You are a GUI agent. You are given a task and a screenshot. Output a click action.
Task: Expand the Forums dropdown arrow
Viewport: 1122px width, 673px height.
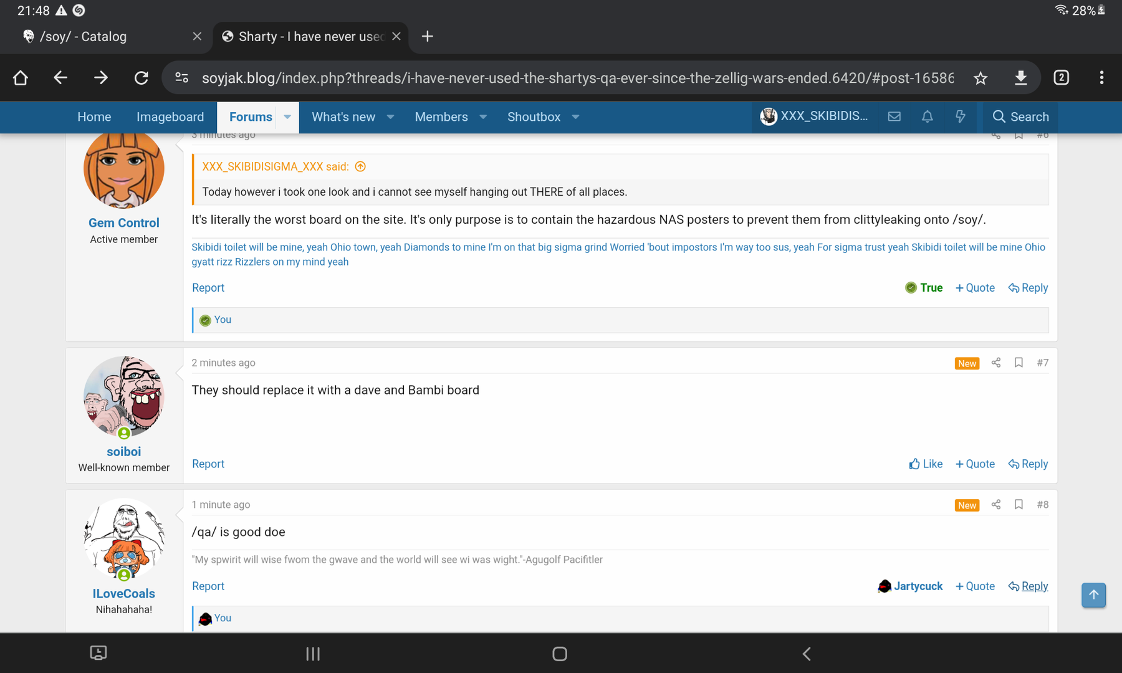[x=287, y=117]
